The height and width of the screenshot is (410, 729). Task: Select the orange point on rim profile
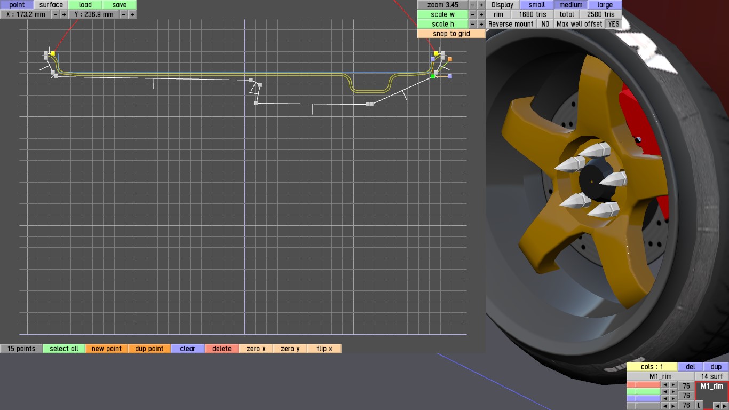[x=450, y=59]
